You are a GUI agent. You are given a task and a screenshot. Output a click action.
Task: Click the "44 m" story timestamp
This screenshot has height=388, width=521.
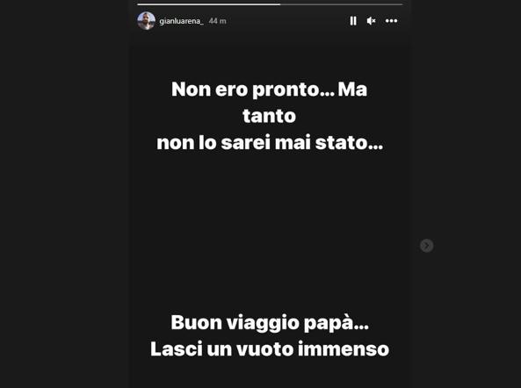tap(218, 21)
